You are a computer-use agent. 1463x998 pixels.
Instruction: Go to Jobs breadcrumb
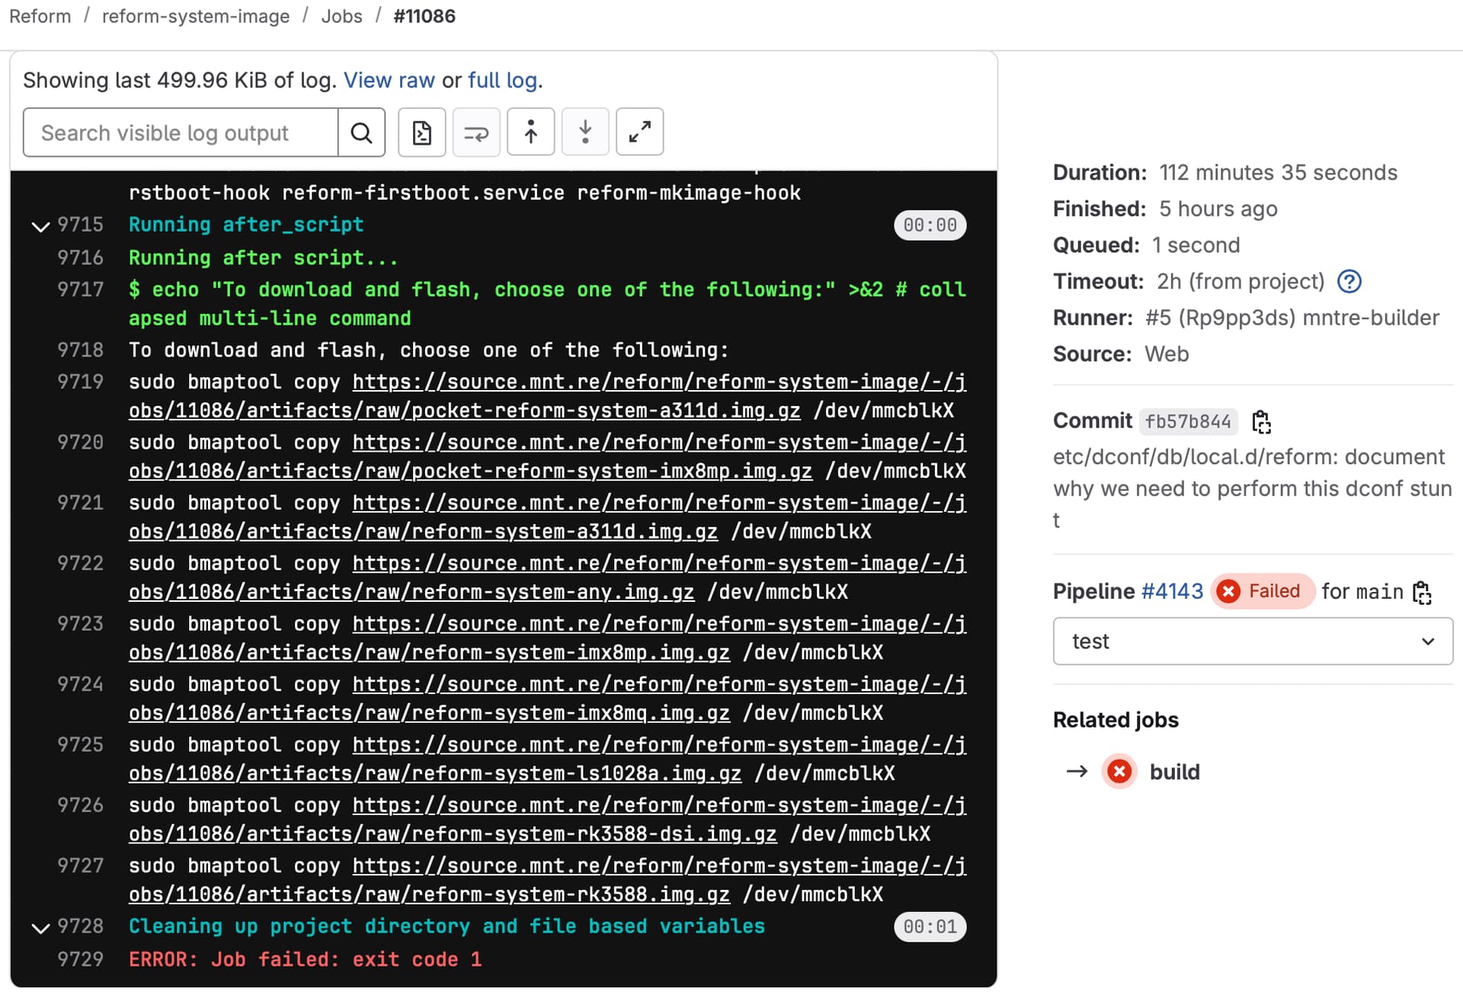point(341,16)
